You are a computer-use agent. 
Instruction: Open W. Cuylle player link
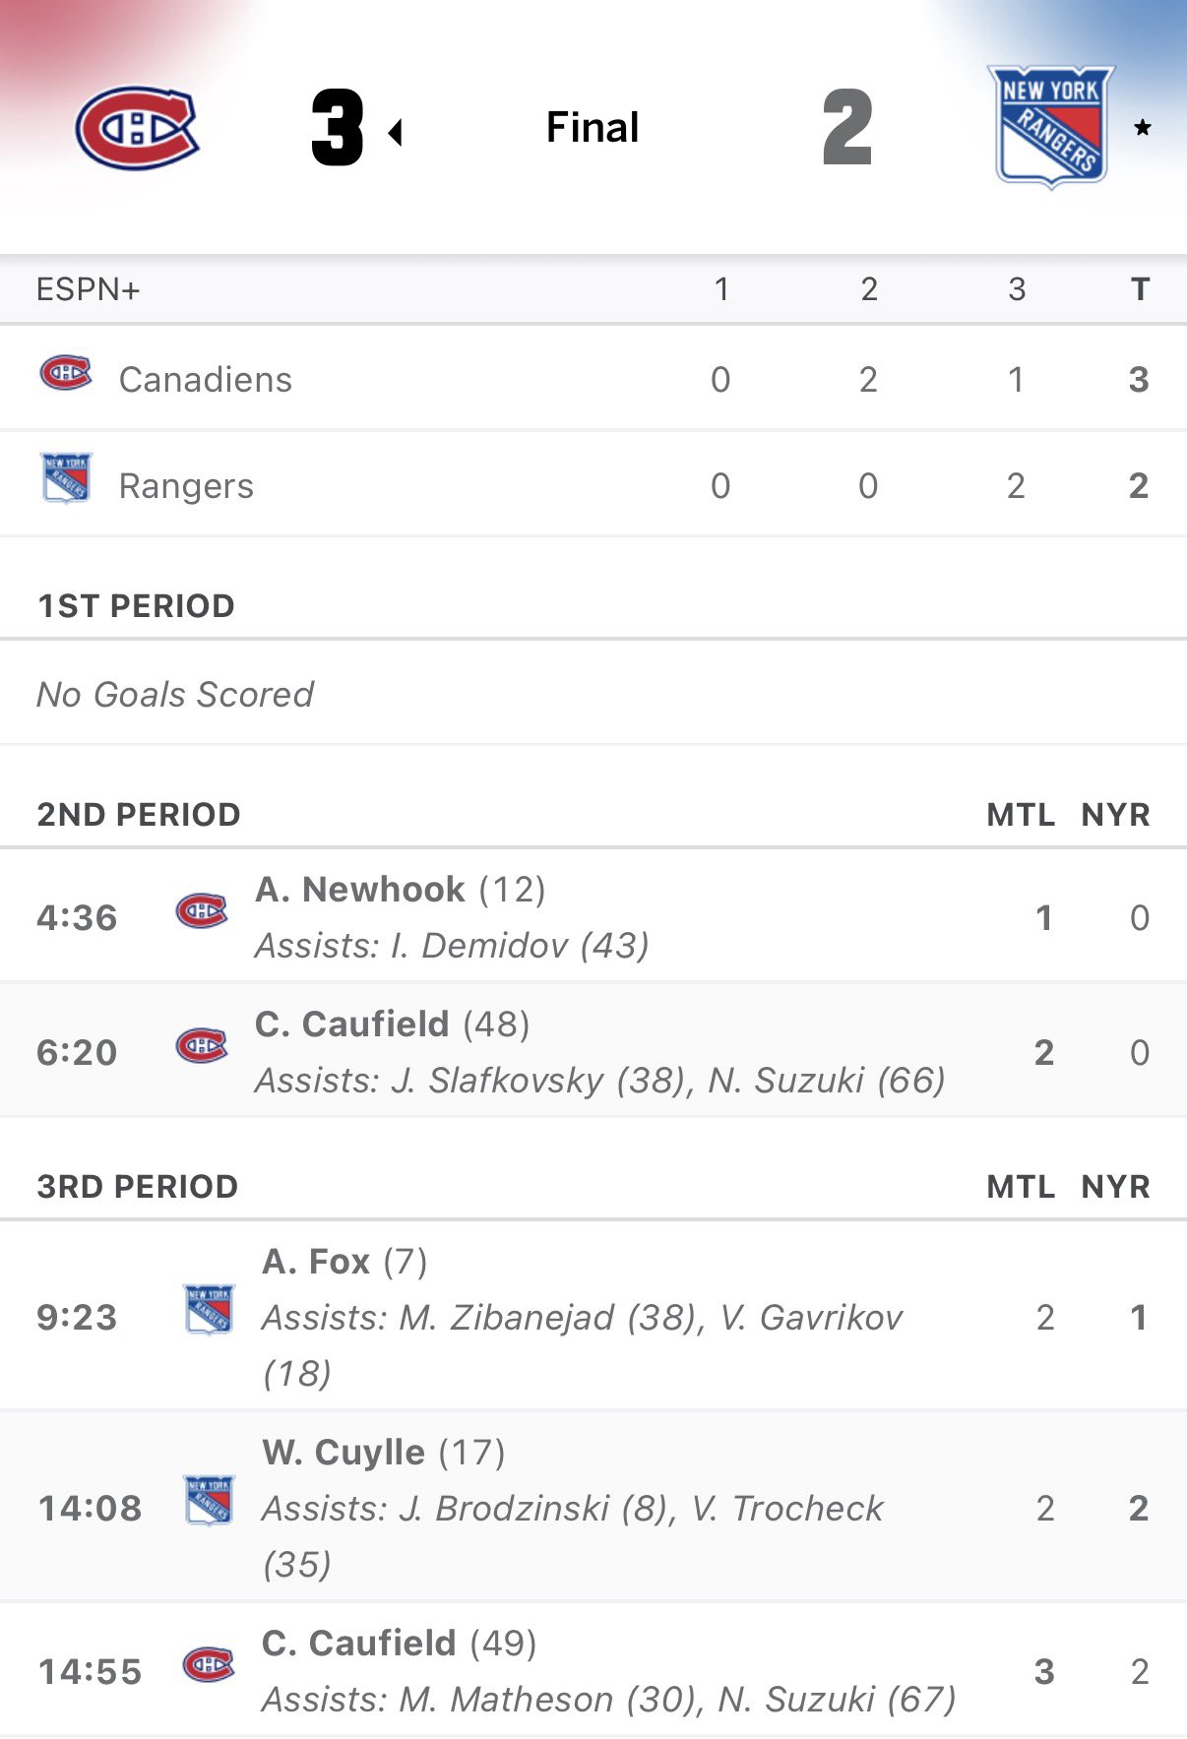coord(344,1453)
